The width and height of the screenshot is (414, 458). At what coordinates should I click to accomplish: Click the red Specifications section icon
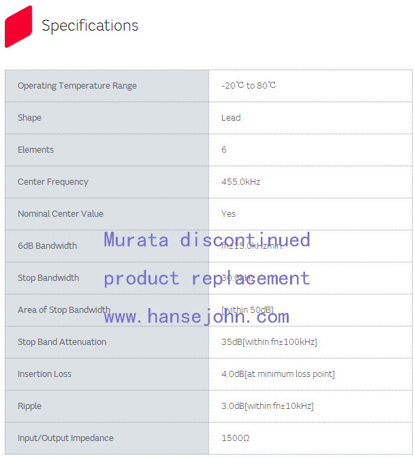18,27
